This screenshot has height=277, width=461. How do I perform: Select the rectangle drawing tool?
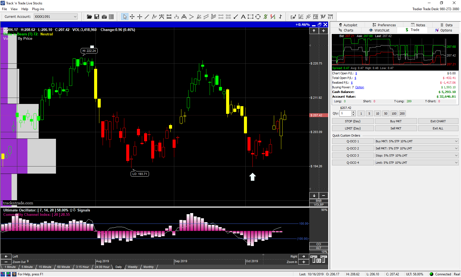point(250,17)
